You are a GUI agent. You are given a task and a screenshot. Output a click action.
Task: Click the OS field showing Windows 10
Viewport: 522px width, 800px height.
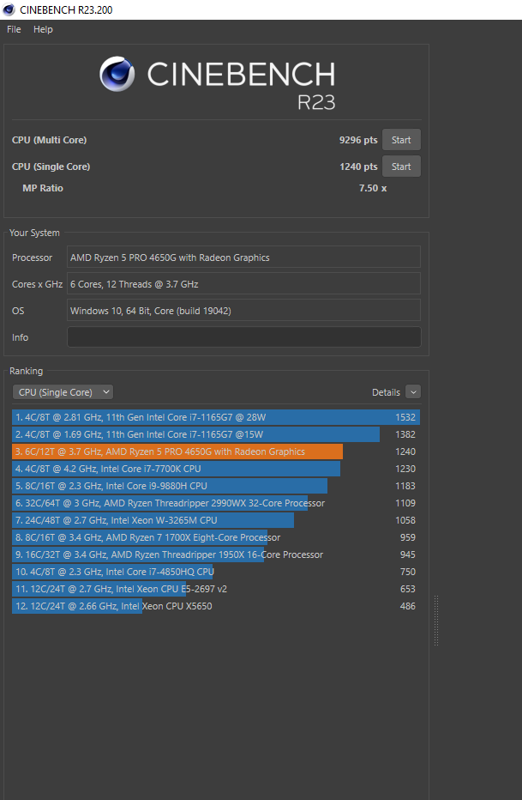click(x=244, y=310)
